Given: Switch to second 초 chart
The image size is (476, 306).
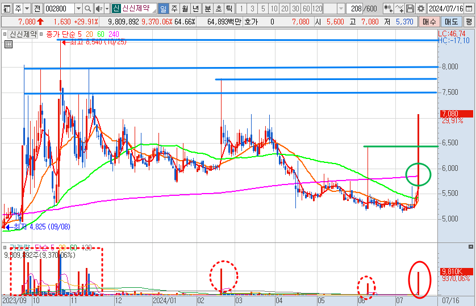Looking at the screenshot, I should [219, 9].
